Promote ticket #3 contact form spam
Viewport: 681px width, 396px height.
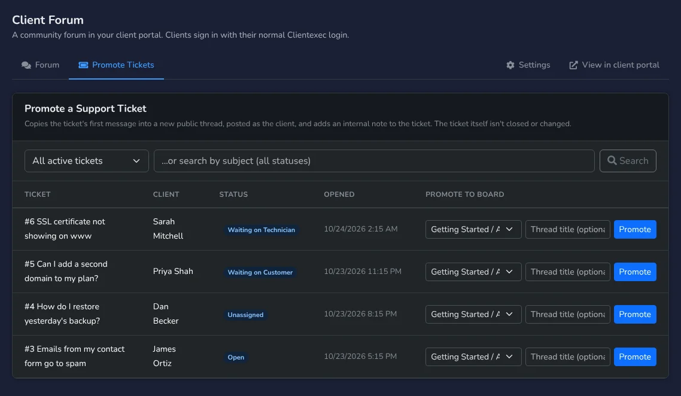tap(635, 357)
